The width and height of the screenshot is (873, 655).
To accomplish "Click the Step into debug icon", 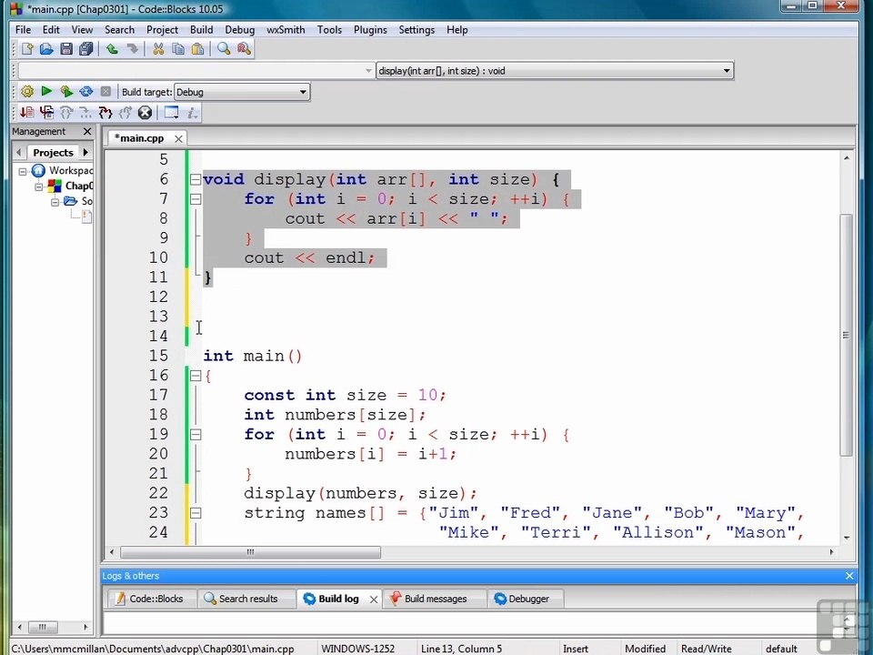I will 105,113.
